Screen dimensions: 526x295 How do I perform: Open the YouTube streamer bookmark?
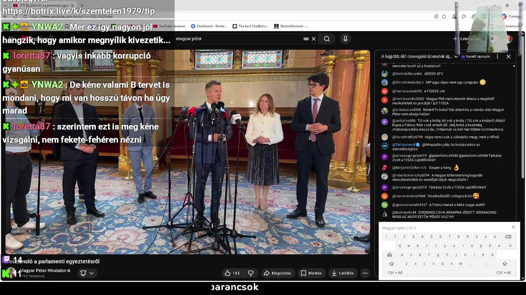tap(169, 26)
